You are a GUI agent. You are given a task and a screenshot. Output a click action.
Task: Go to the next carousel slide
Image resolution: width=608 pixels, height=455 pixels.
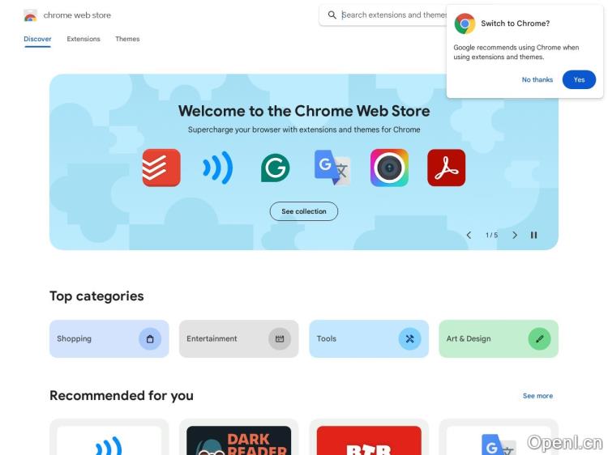click(x=515, y=235)
